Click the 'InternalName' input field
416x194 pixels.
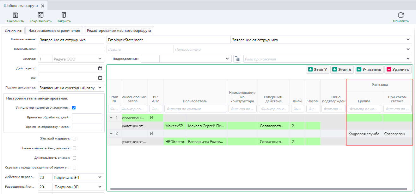pos(71,49)
